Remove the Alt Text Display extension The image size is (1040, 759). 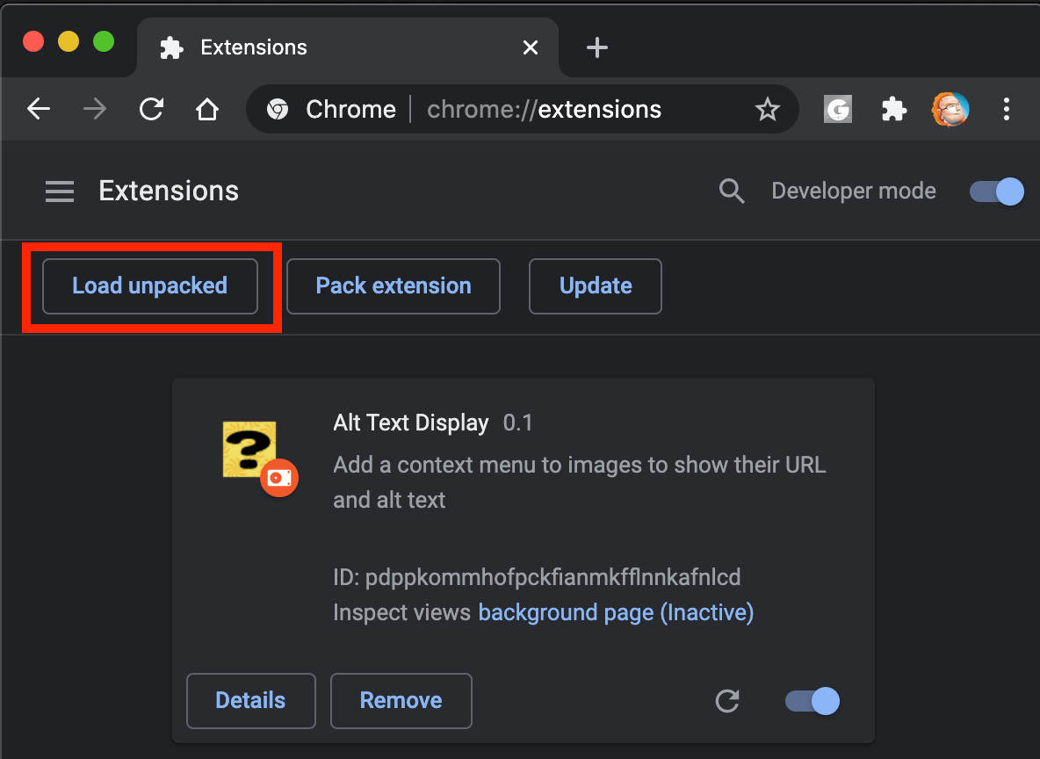pyautogui.click(x=401, y=700)
